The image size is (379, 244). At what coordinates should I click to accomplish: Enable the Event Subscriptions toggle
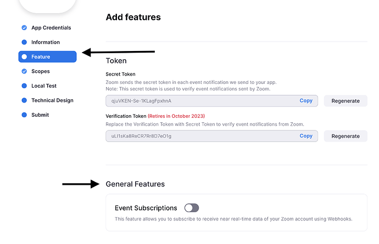[191, 208]
